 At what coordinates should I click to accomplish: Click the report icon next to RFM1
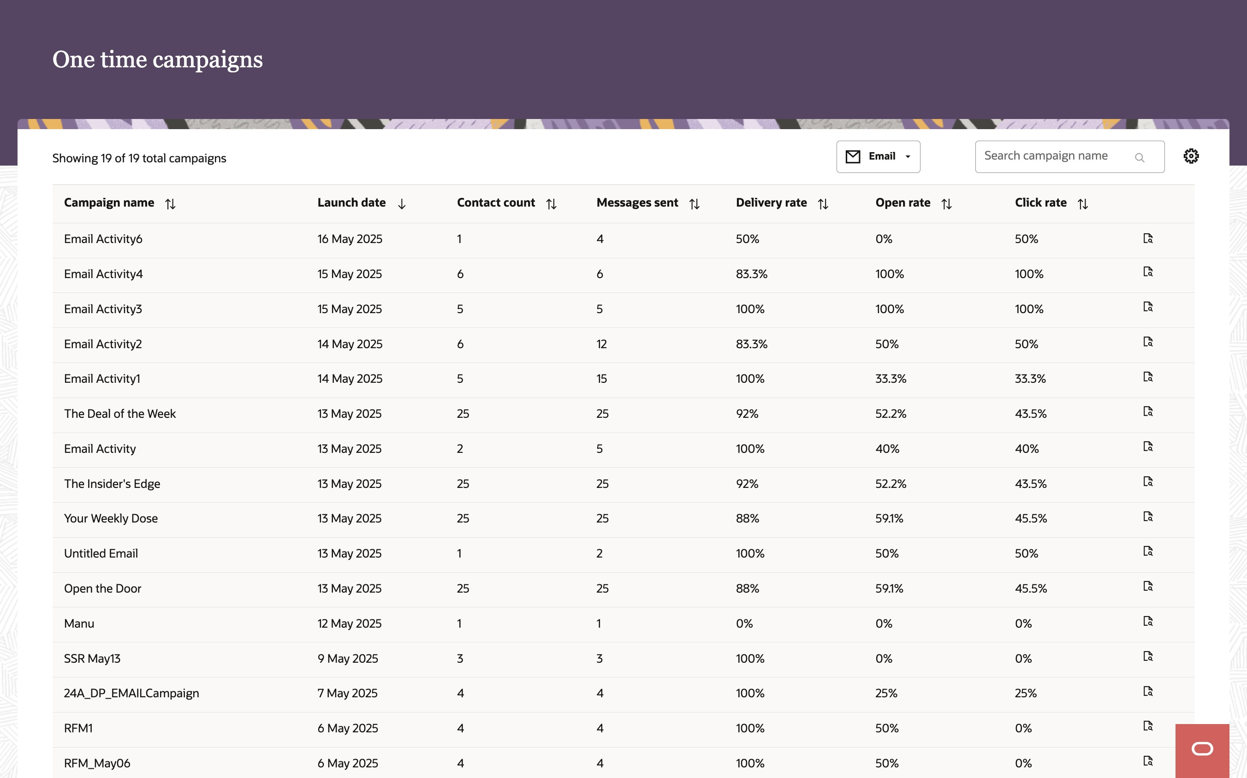tap(1149, 725)
